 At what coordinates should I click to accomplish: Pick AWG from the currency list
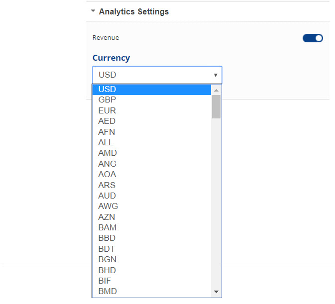point(108,206)
